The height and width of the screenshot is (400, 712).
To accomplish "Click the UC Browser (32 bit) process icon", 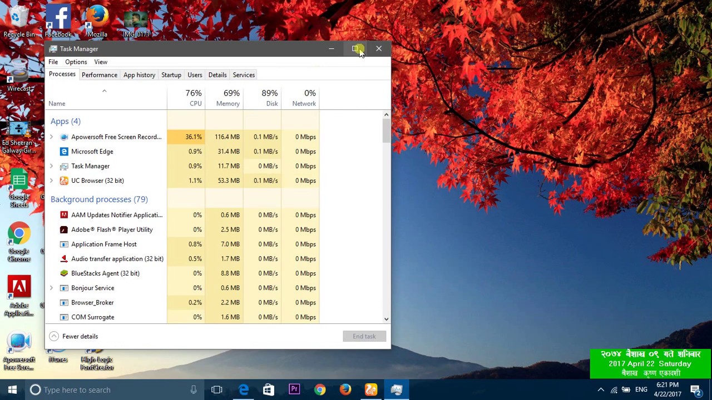I will tap(64, 181).
